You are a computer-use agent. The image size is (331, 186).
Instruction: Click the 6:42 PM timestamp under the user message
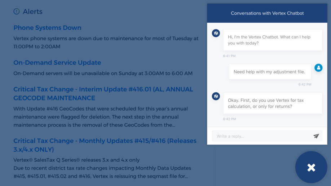coord(305,84)
